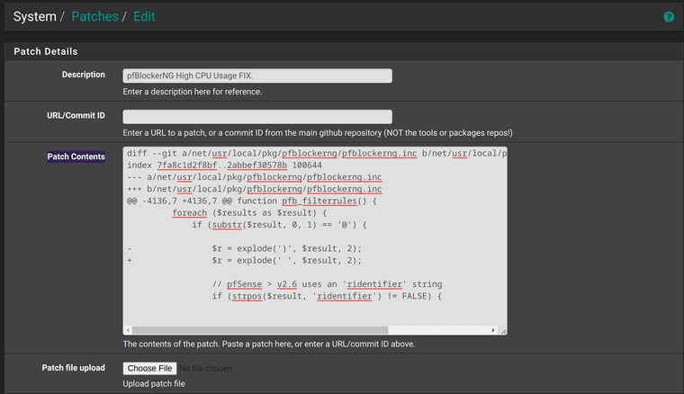Open the help question mark icon
684x394 pixels.
coord(669,17)
